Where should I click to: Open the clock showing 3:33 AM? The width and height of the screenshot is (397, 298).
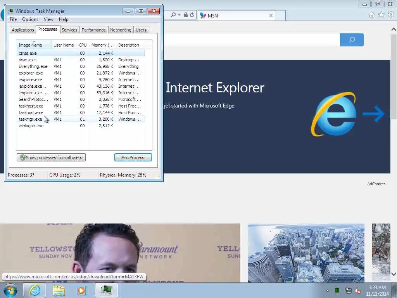click(377, 291)
